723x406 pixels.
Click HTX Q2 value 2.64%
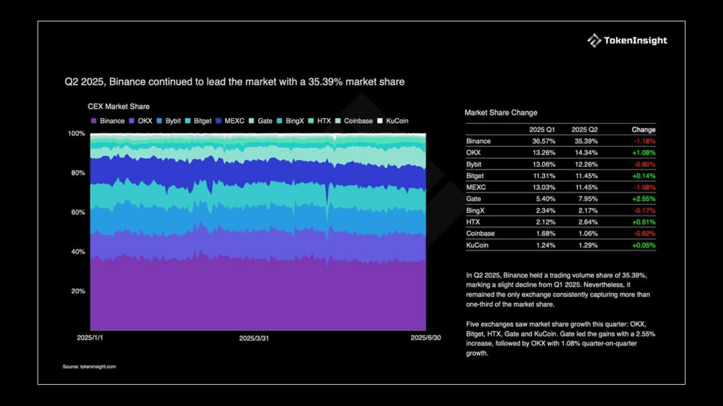[588, 222]
